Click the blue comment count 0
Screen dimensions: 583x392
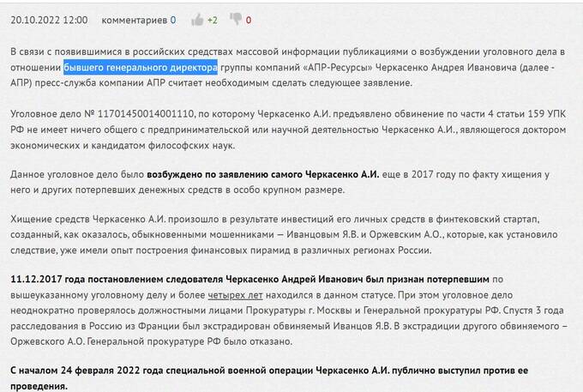click(x=173, y=19)
